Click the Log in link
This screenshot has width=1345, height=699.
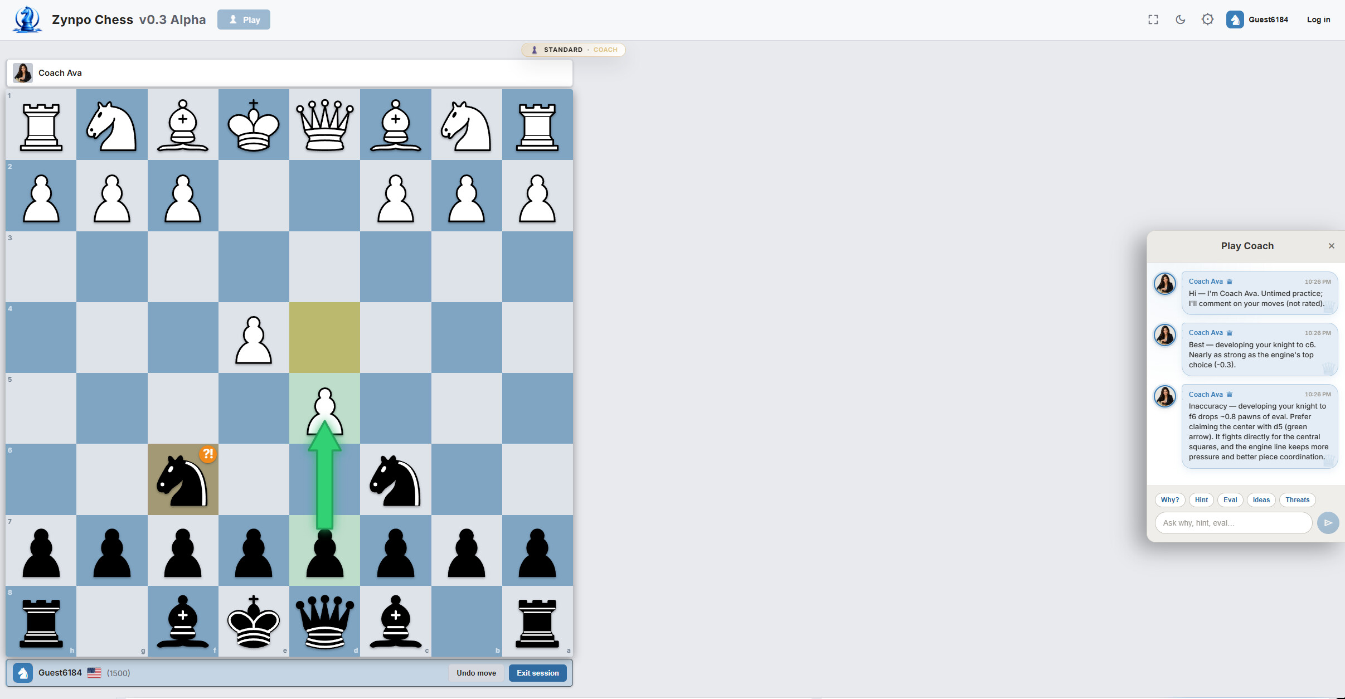(1318, 20)
